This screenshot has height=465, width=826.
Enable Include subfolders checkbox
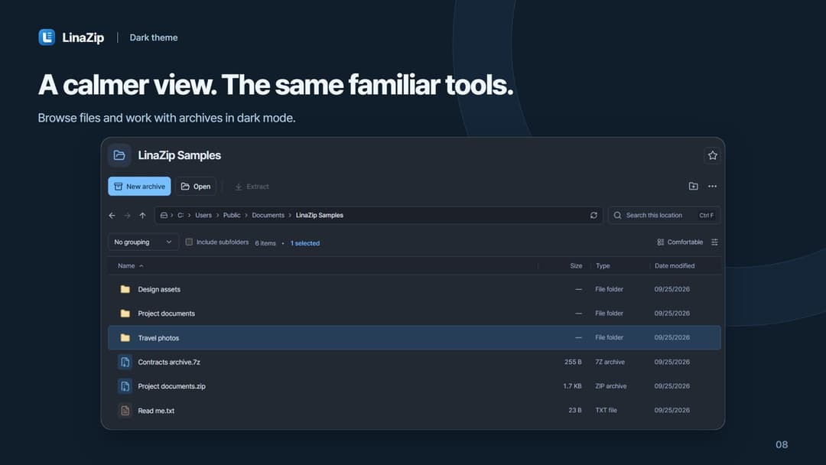tap(189, 242)
